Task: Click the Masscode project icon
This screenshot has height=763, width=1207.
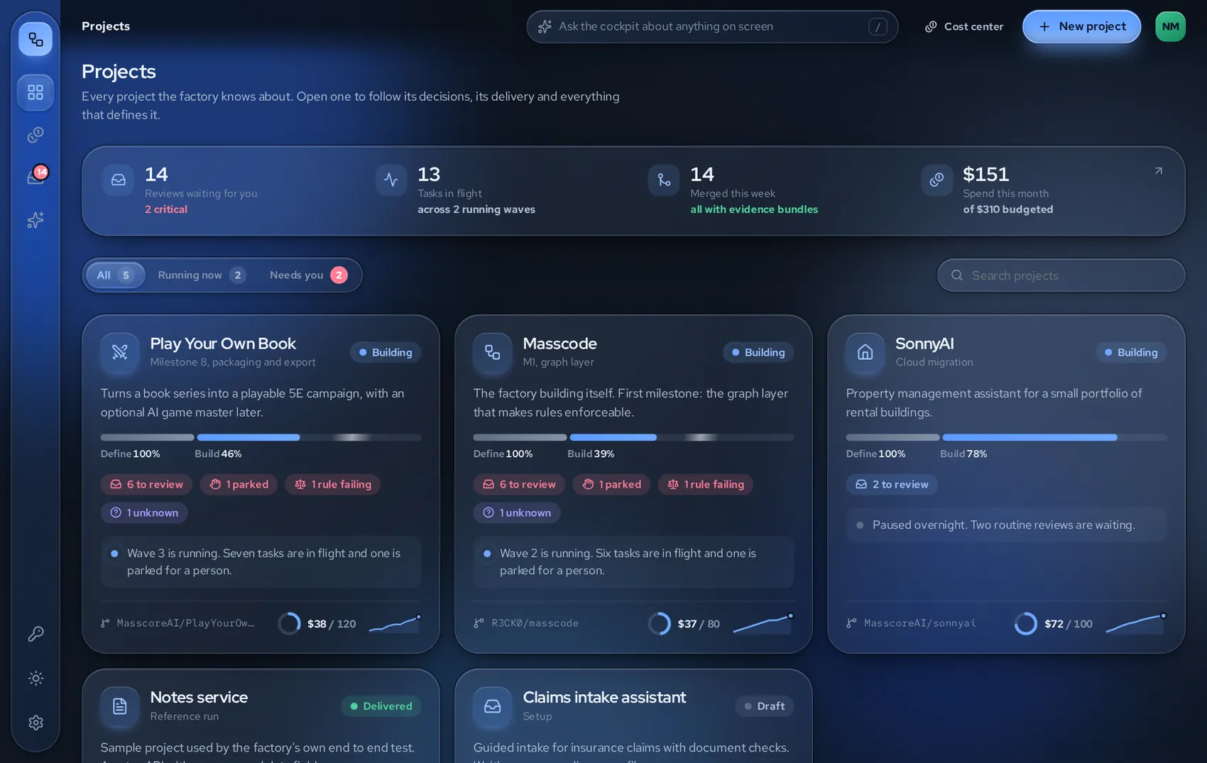Action: coord(492,352)
